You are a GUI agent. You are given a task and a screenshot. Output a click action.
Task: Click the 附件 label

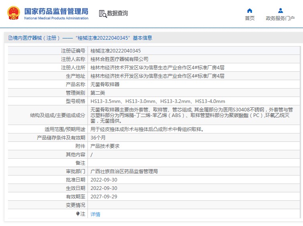pos(80,146)
